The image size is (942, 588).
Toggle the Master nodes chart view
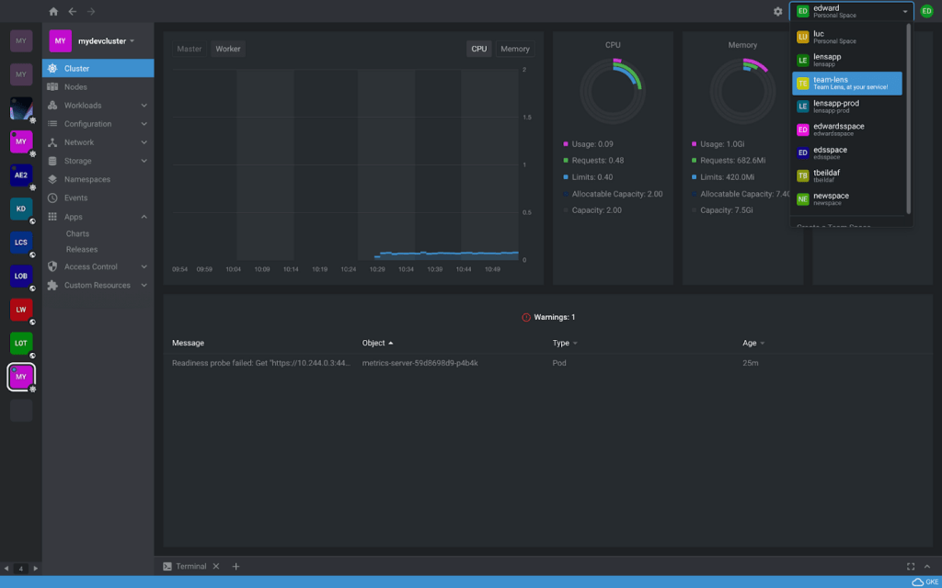(x=190, y=50)
